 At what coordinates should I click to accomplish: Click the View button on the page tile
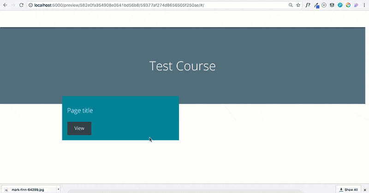tap(79, 128)
